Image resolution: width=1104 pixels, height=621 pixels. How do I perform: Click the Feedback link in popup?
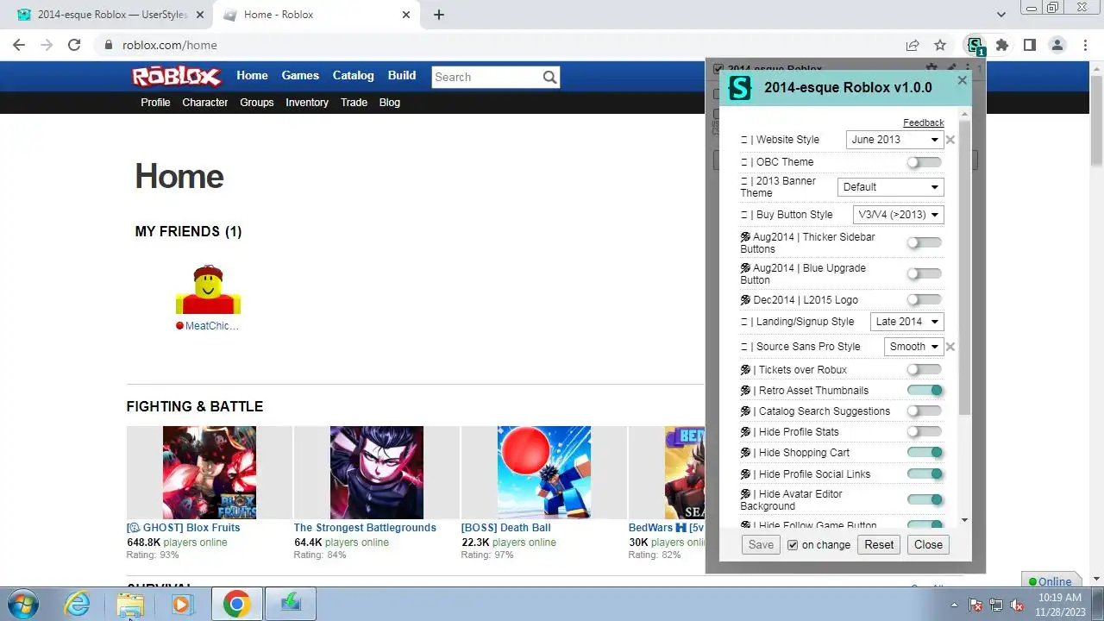click(x=924, y=122)
